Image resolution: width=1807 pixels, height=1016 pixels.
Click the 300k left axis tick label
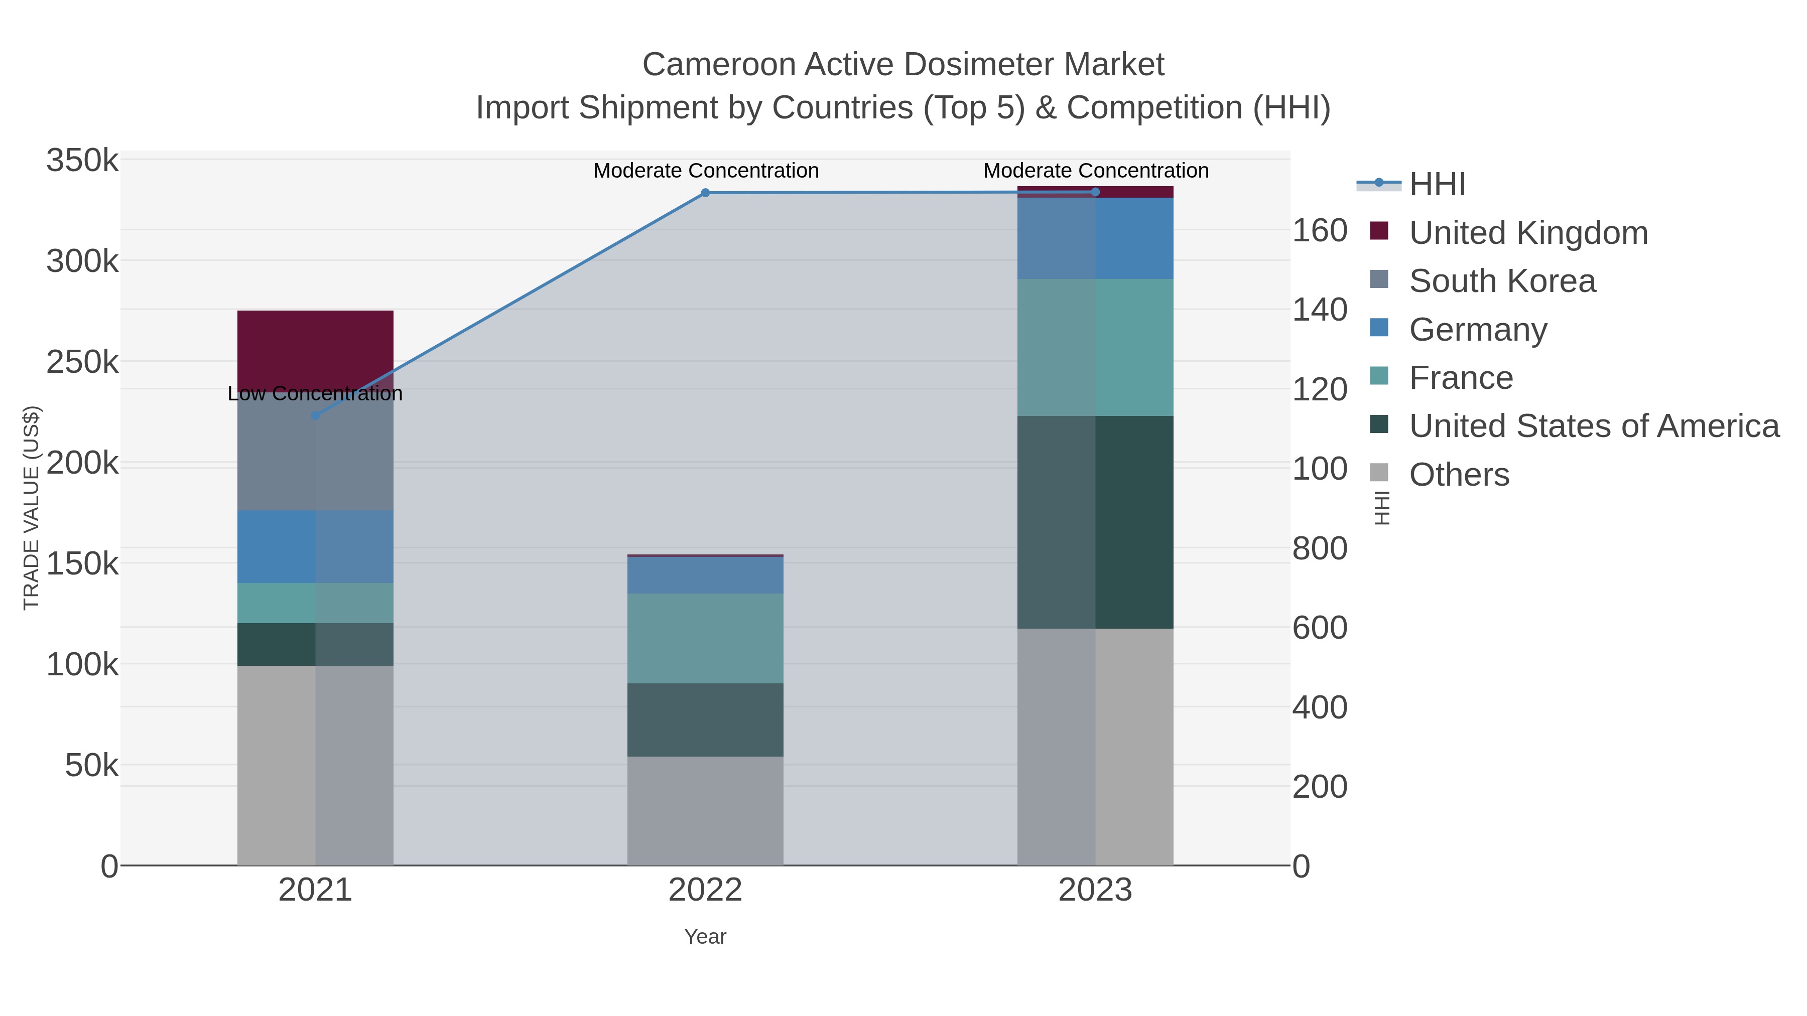click(x=83, y=261)
